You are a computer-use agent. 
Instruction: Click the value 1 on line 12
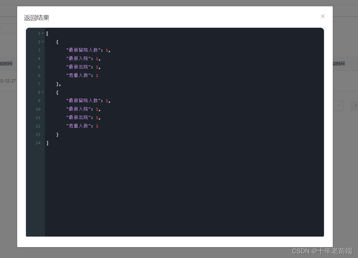(x=97, y=126)
